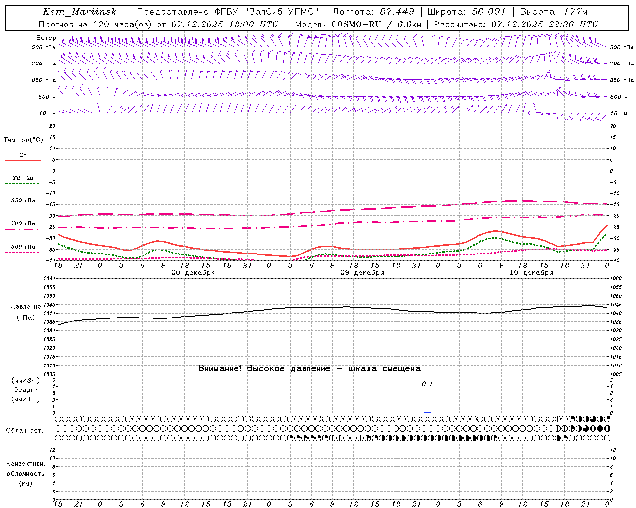Click the '09 декабря' date label
The image size is (636, 508).
(x=362, y=273)
